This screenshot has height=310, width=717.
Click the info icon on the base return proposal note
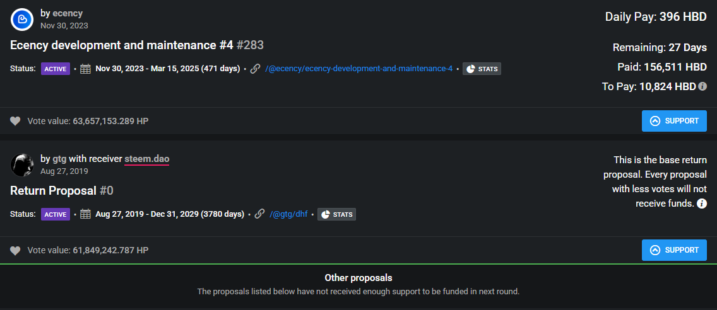point(702,204)
